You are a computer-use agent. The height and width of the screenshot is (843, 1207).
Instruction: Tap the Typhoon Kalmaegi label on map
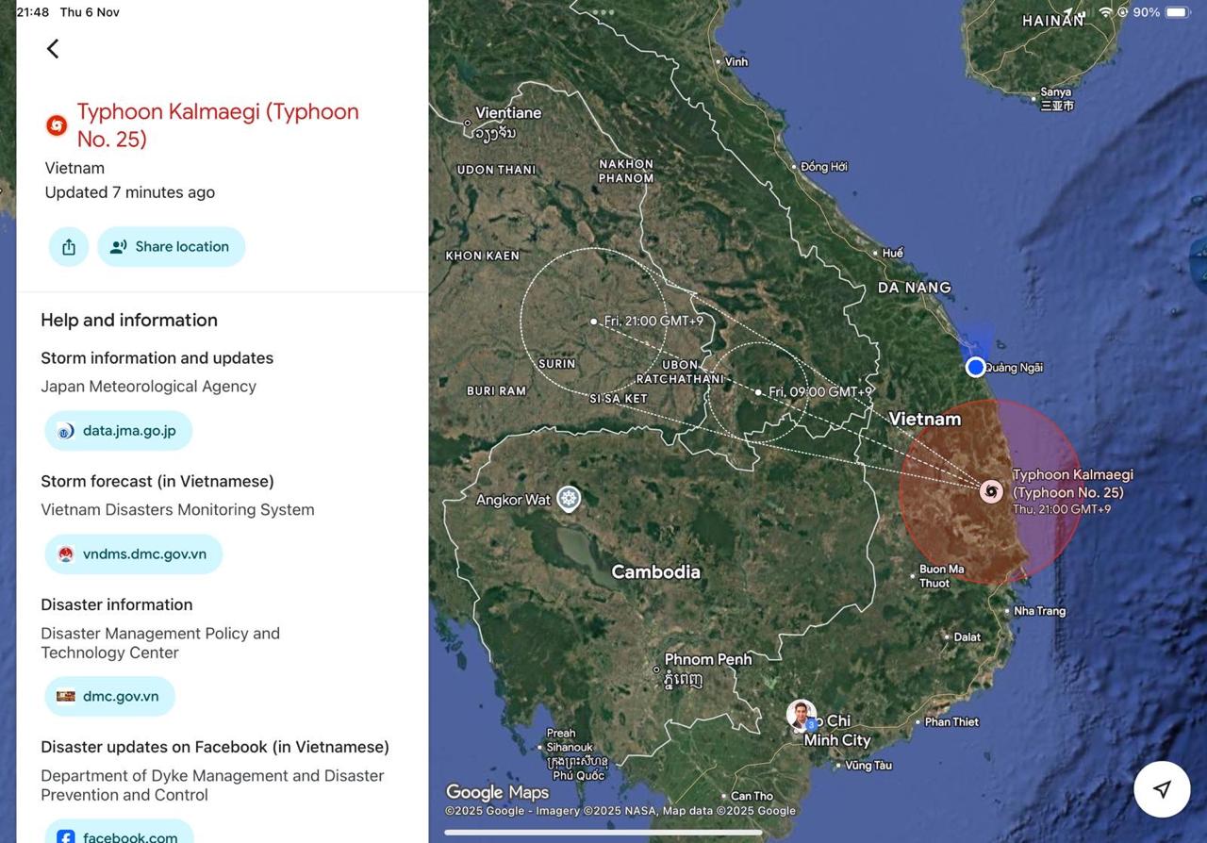coord(1072,483)
